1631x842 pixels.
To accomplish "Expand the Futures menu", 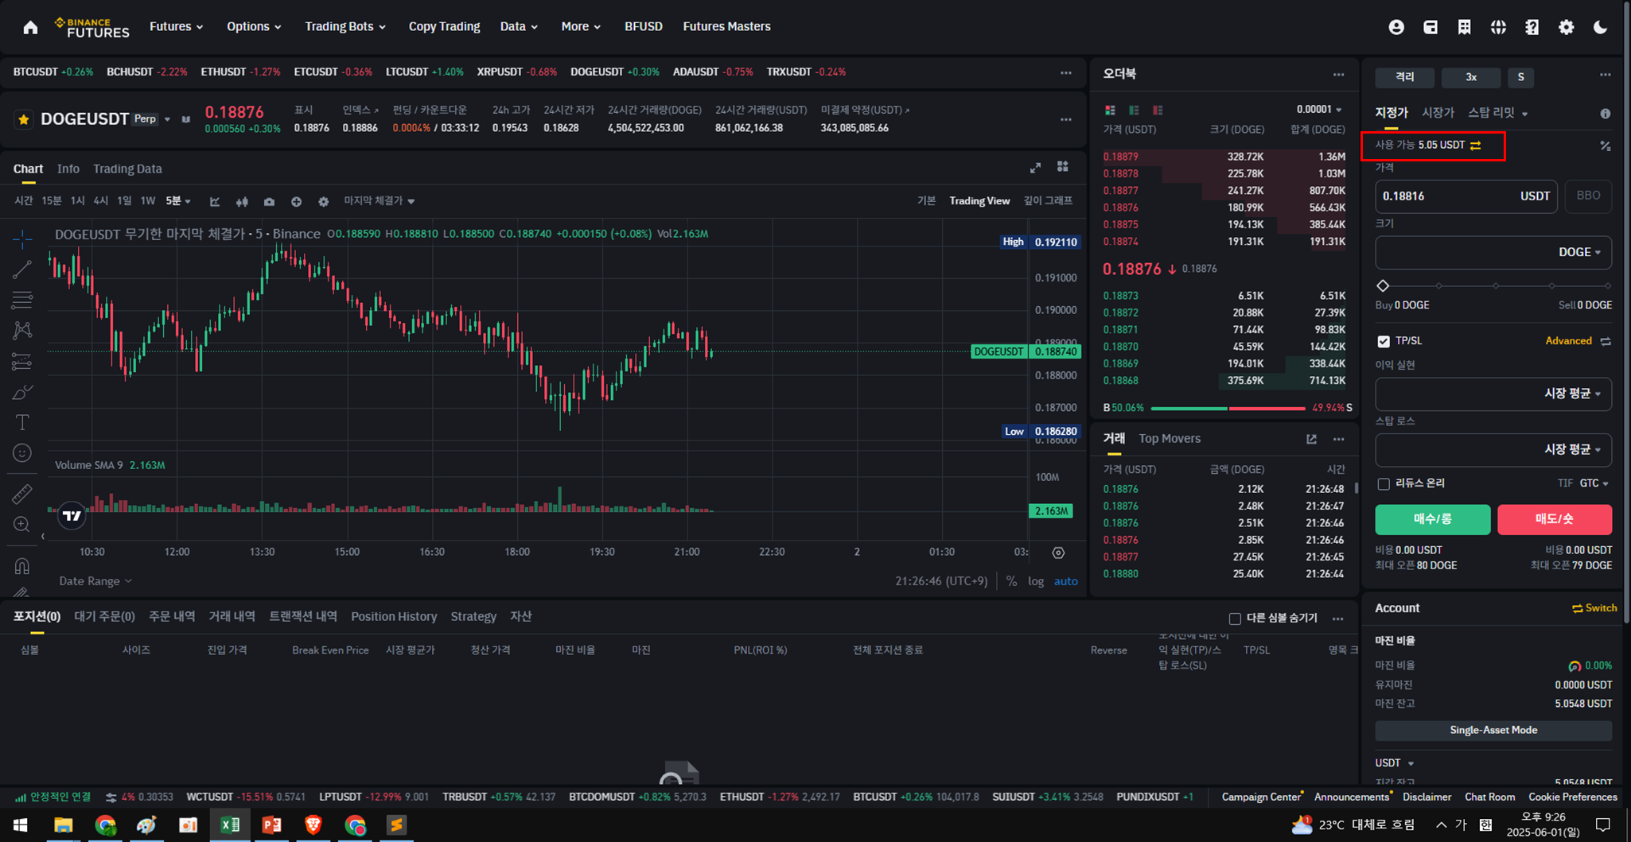I will coord(176,26).
